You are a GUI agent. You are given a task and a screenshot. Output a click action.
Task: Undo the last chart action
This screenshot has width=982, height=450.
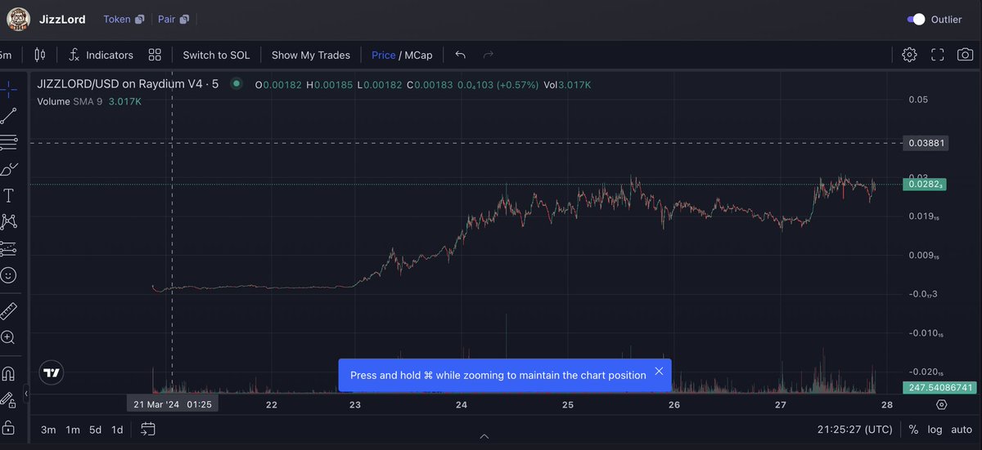pyautogui.click(x=461, y=55)
